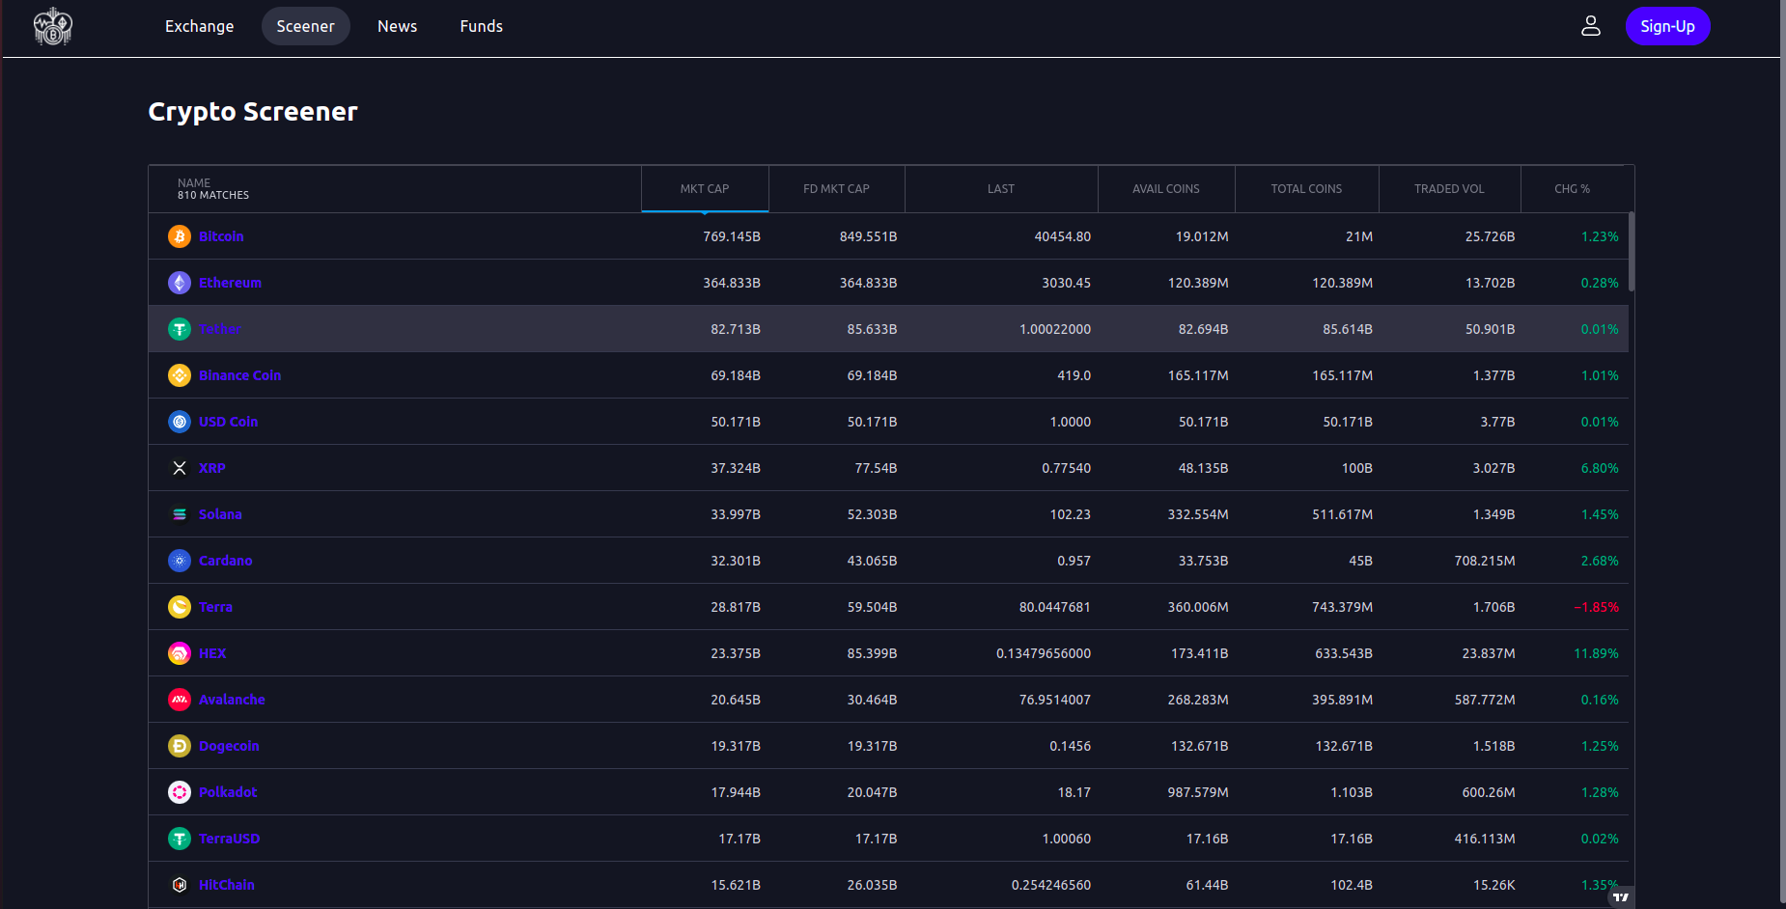Open the Binance Coin link

point(239,375)
